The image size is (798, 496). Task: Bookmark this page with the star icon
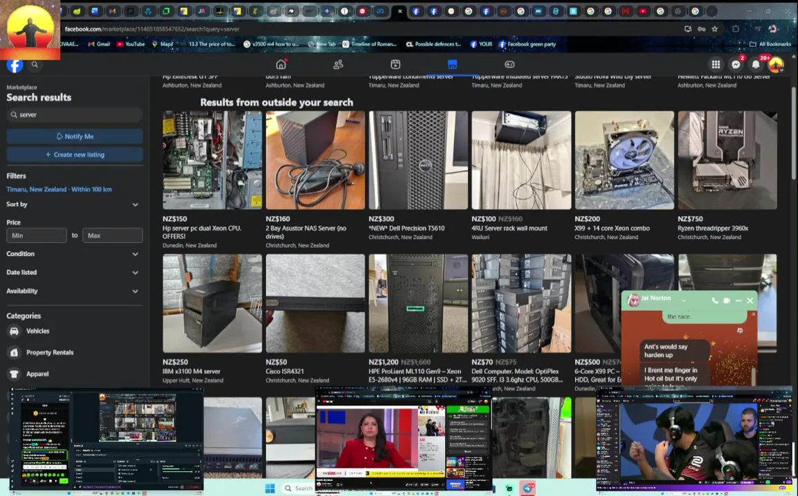tap(715, 29)
